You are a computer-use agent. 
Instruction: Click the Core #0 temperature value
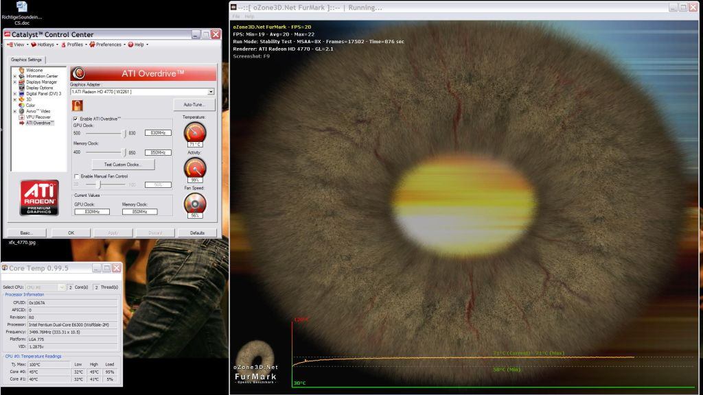pos(49,372)
